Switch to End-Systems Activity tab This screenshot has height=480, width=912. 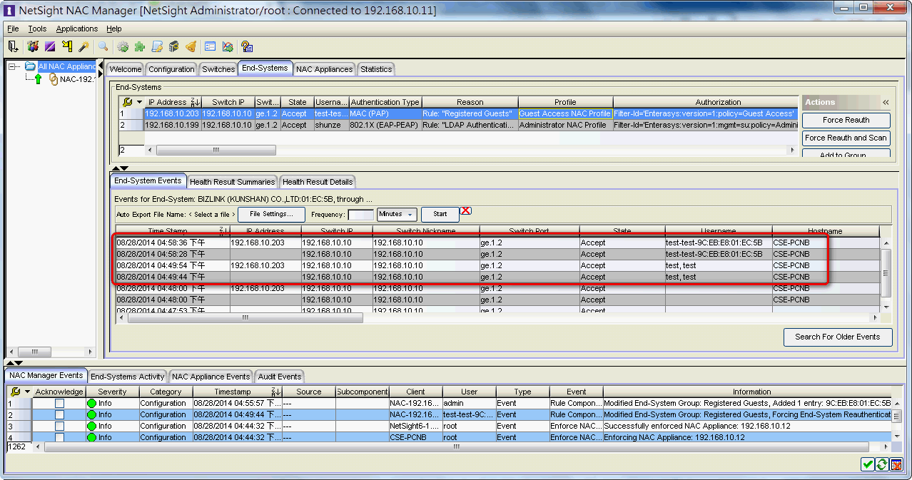pyautogui.click(x=128, y=377)
